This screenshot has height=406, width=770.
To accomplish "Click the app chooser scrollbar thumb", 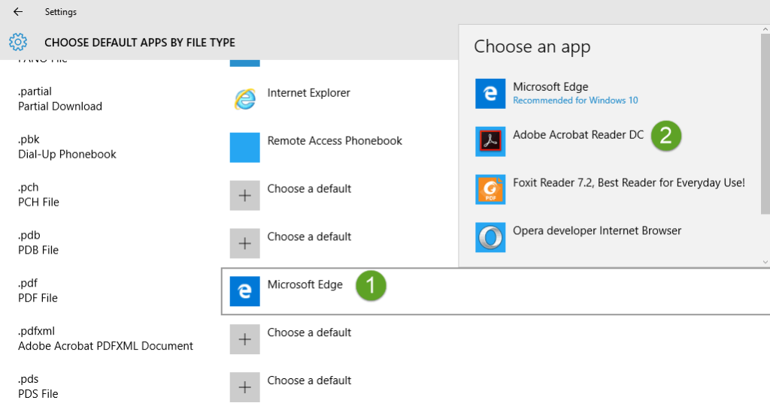I will point(765,124).
